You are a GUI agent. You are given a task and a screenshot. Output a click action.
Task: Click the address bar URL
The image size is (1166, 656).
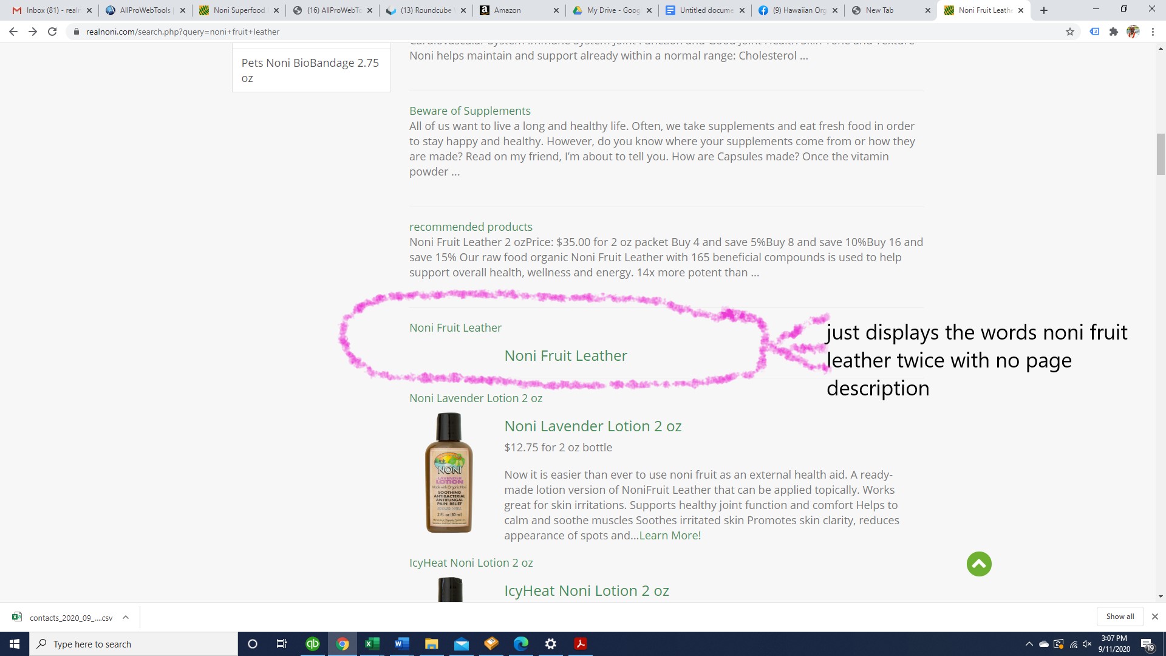tap(183, 32)
